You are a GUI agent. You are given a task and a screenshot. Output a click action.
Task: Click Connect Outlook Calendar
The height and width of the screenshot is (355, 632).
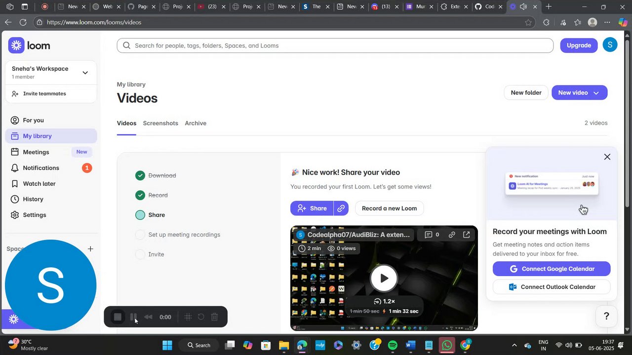(552, 287)
